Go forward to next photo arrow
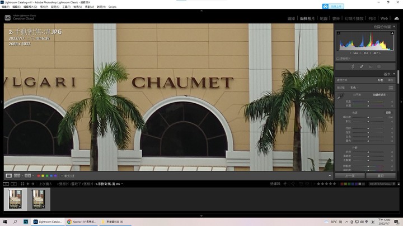This screenshot has height=226, width=403. click(x=33, y=184)
